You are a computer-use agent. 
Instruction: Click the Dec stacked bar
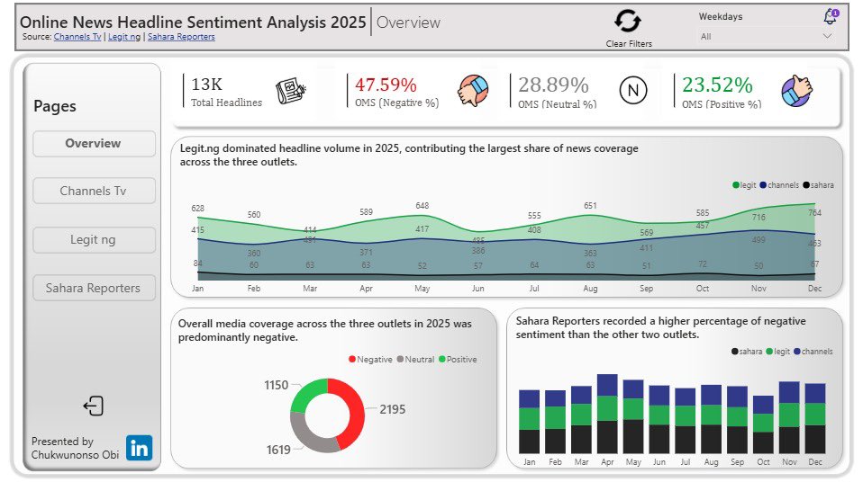click(815, 418)
